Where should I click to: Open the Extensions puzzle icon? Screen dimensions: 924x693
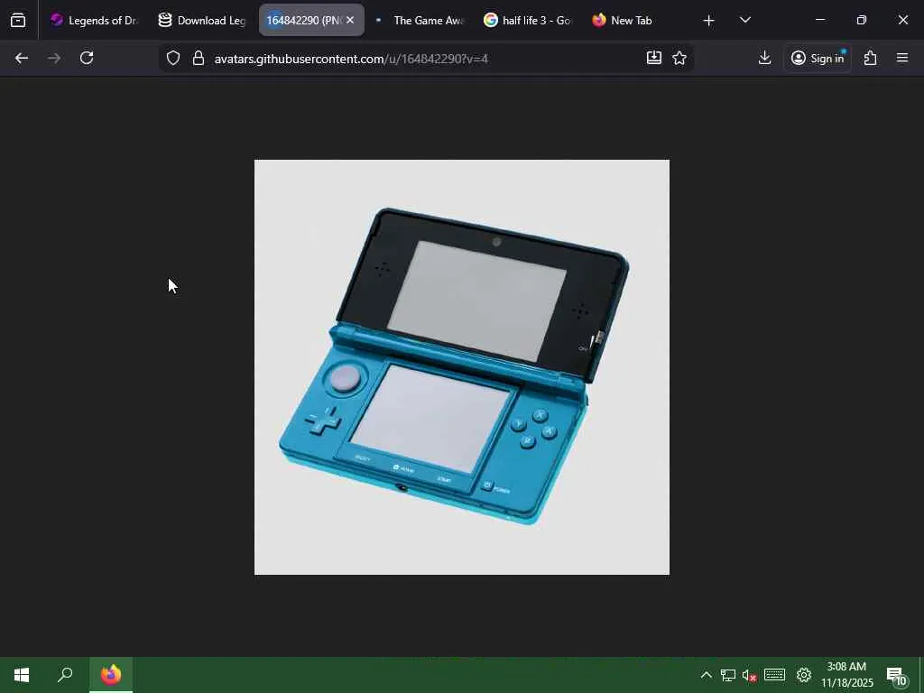coord(871,58)
